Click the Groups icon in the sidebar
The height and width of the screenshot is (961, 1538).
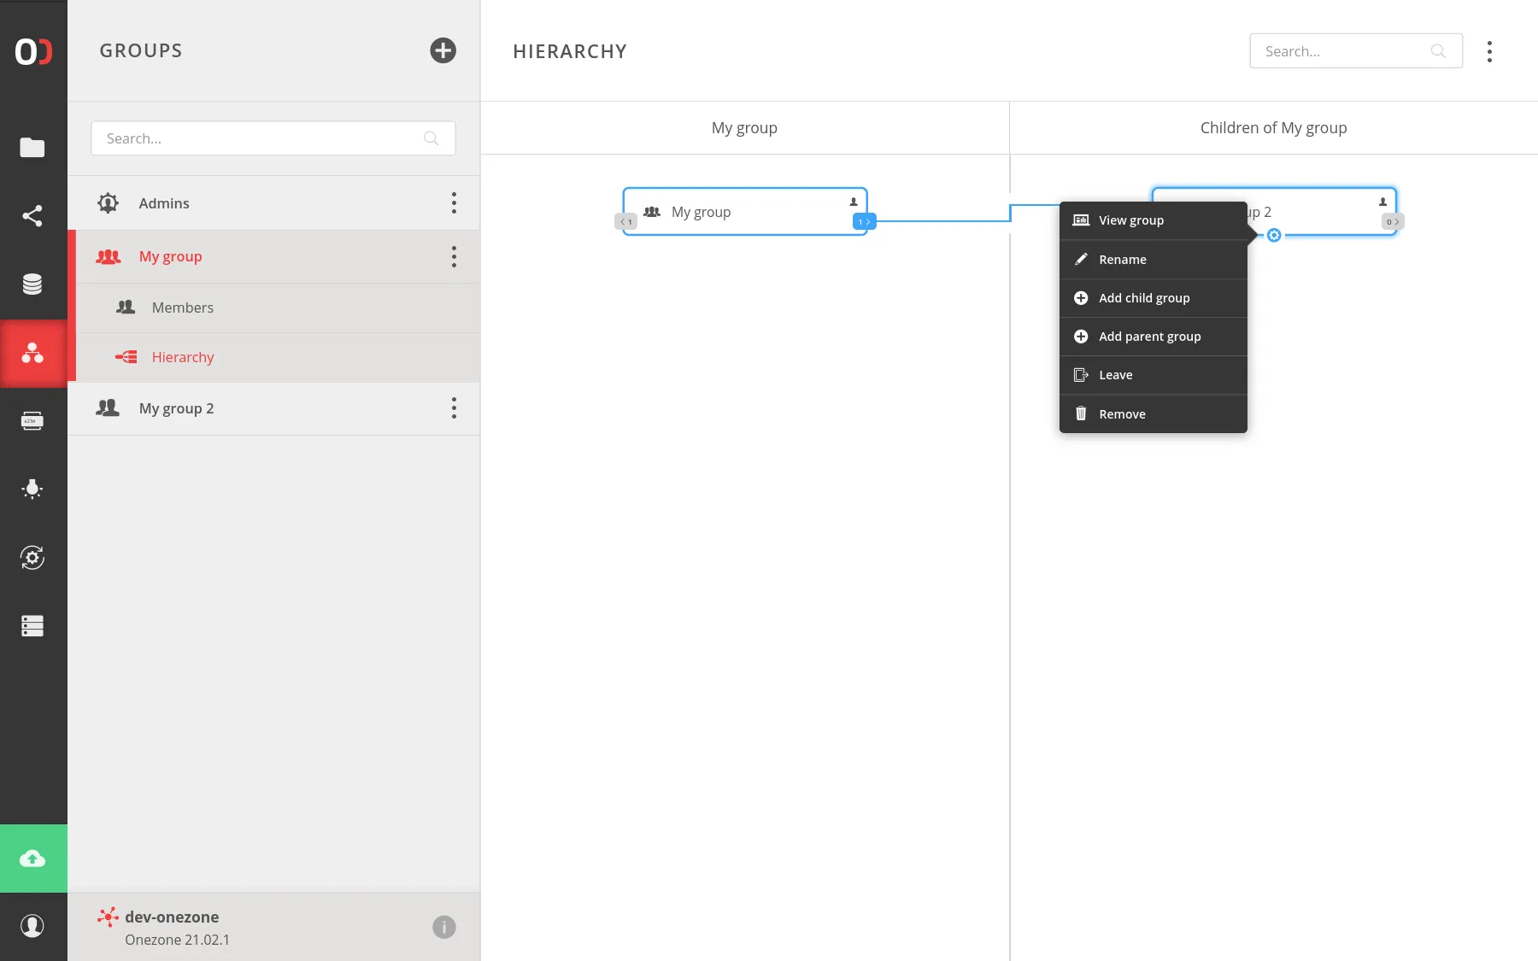coord(32,354)
